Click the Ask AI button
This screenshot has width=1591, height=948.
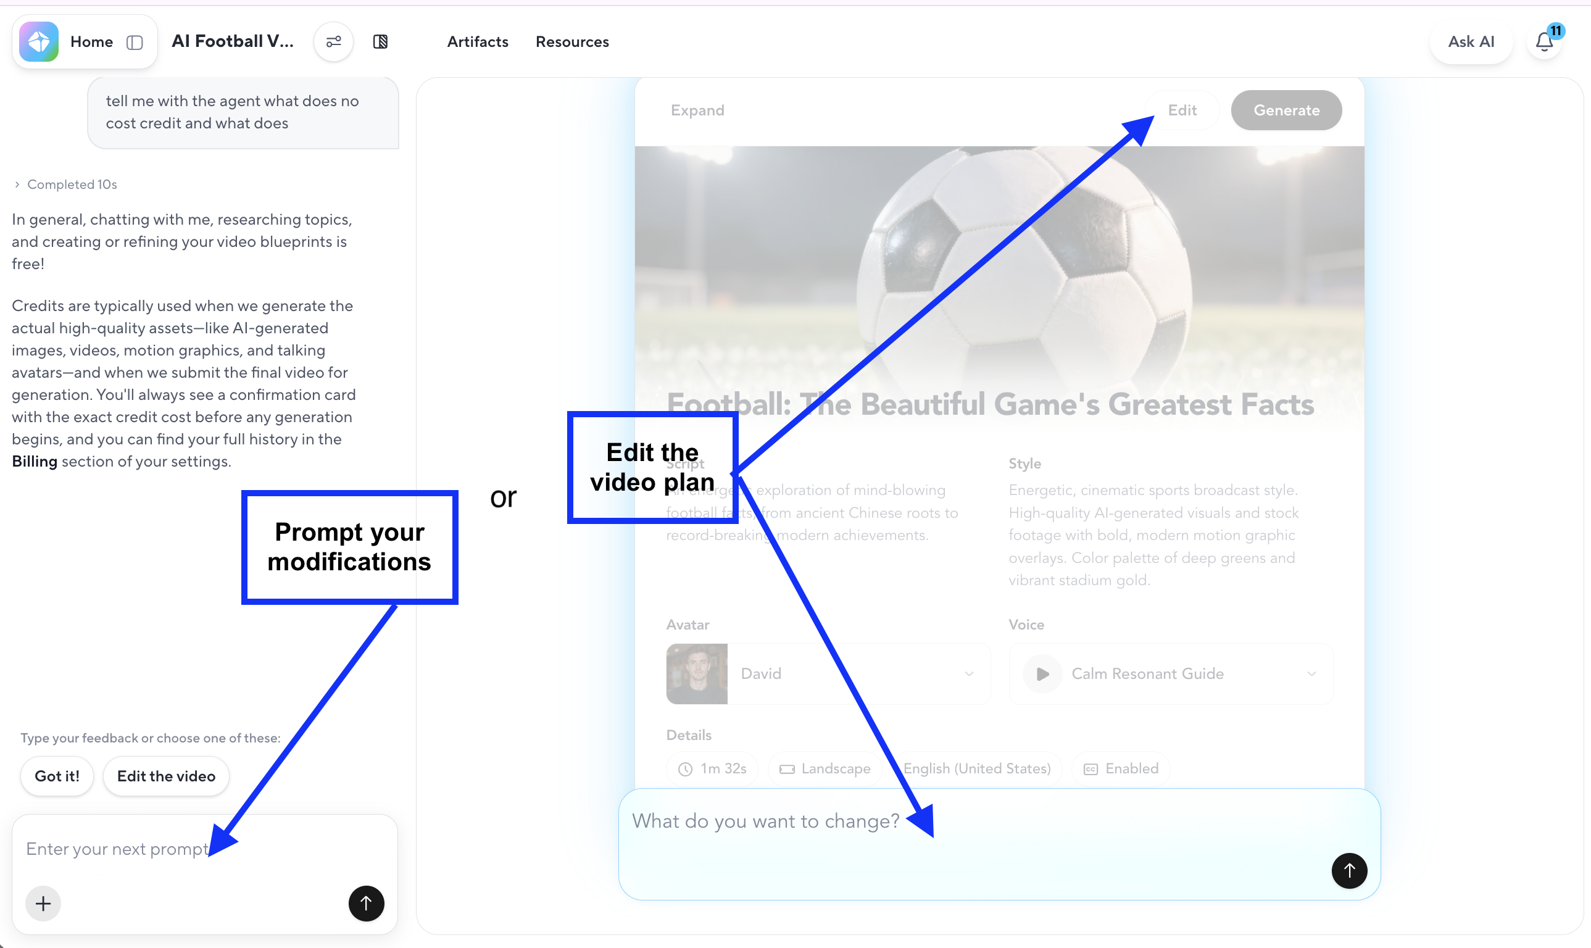[x=1471, y=41]
